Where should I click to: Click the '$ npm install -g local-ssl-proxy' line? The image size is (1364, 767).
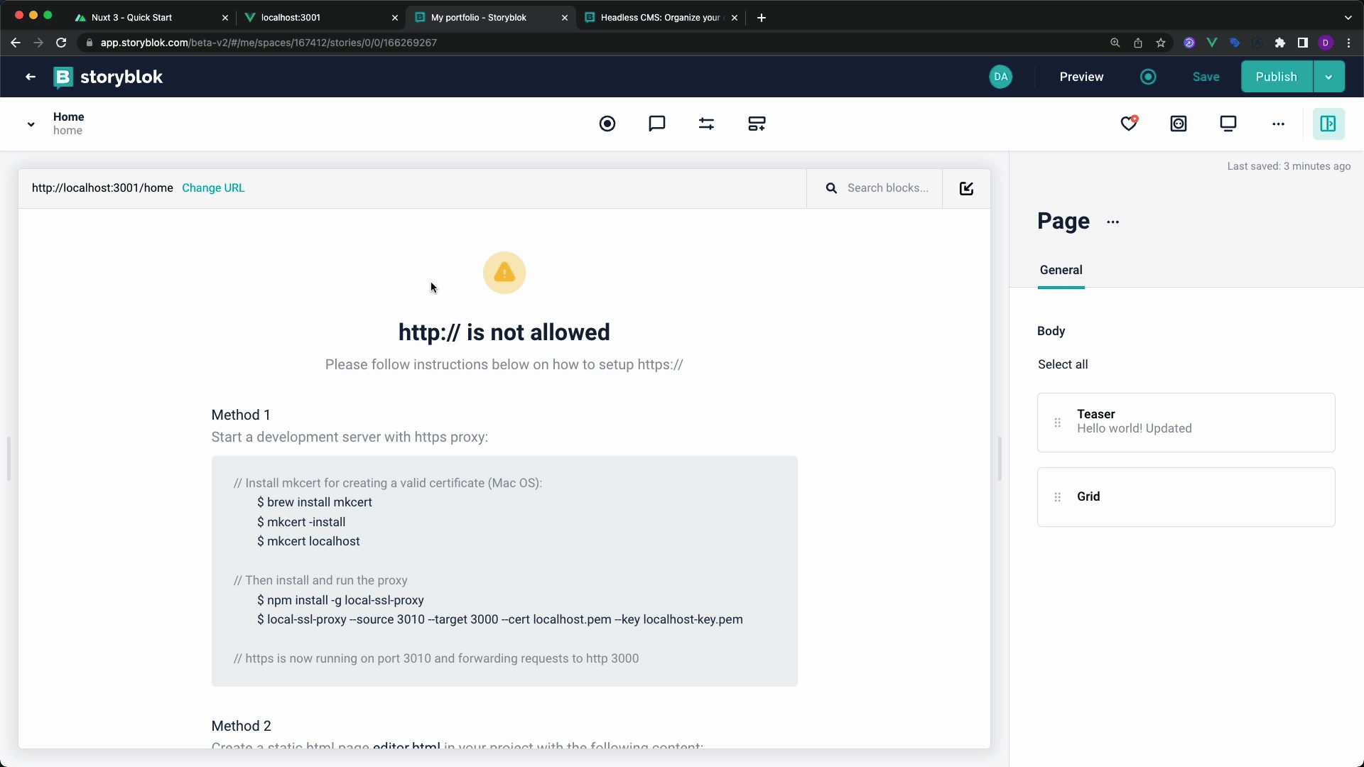coord(340,600)
